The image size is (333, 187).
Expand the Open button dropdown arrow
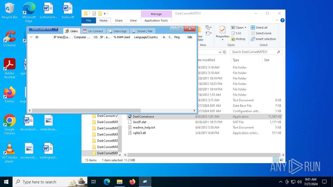click(245, 28)
